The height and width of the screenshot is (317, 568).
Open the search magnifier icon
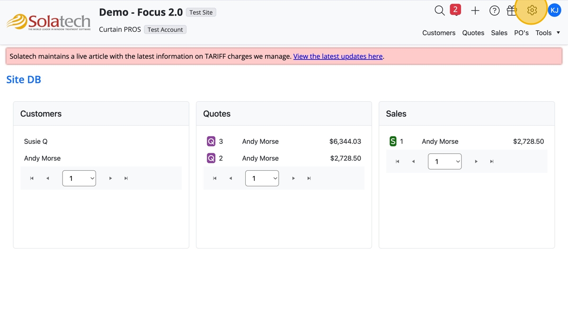(x=439, y=10)
